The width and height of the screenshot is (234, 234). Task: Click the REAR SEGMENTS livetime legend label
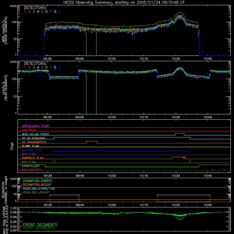(39, 228)
